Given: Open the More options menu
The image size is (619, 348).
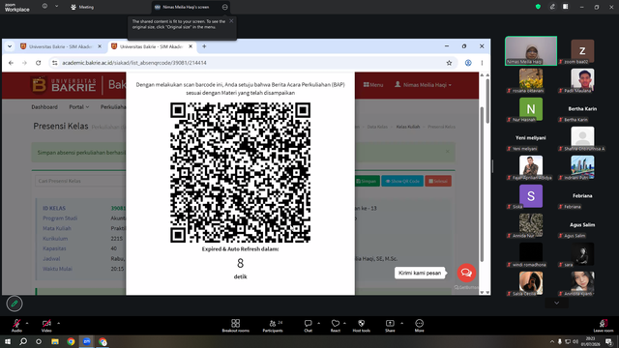Looking at the screenshot, I should 419,326.
